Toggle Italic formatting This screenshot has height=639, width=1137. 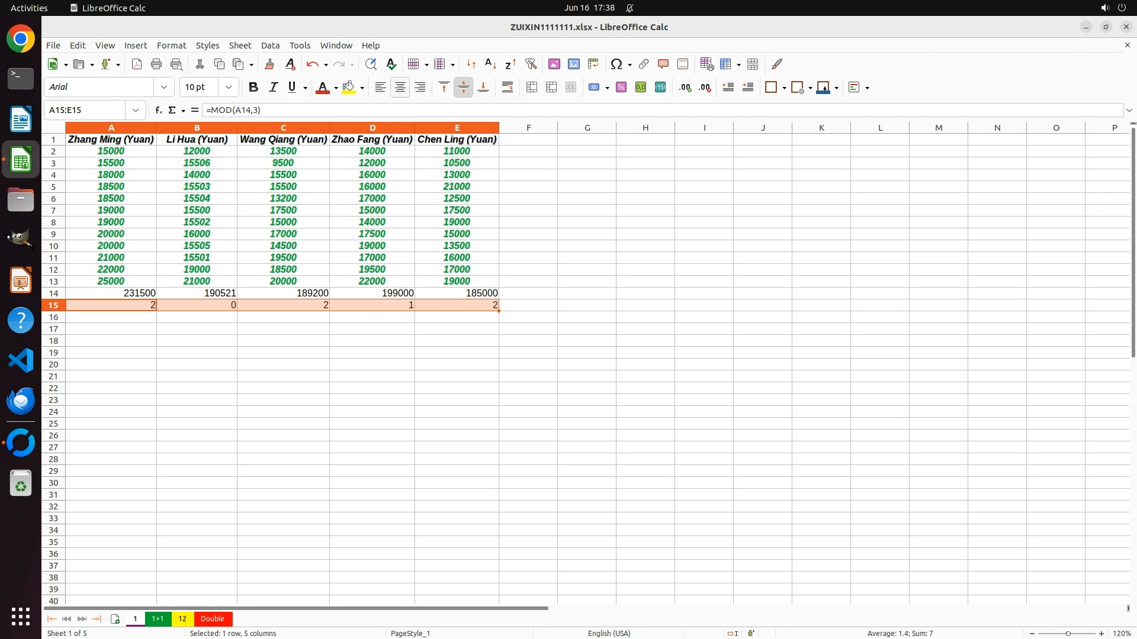pyautogui.click(x=273, y=88)
